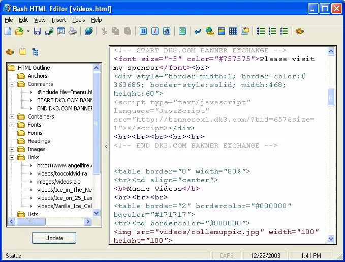
Task: Print the document with the printer icon
Action: [x=73, y=32]
